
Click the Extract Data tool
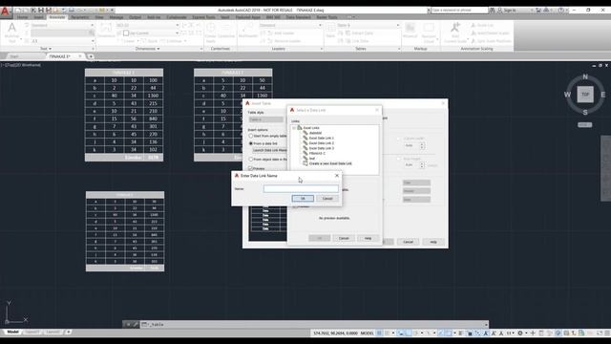[359, 33]
